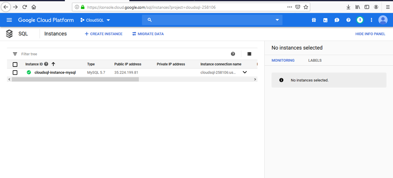Hide the info panel
Viewport: 393px width, 178px height.
[x=370, y=34]
